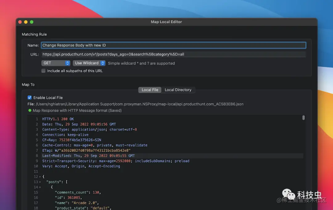333x210 pixels.
Task: Click the Strict-Transport-Security header line
Action: point(116,161)
